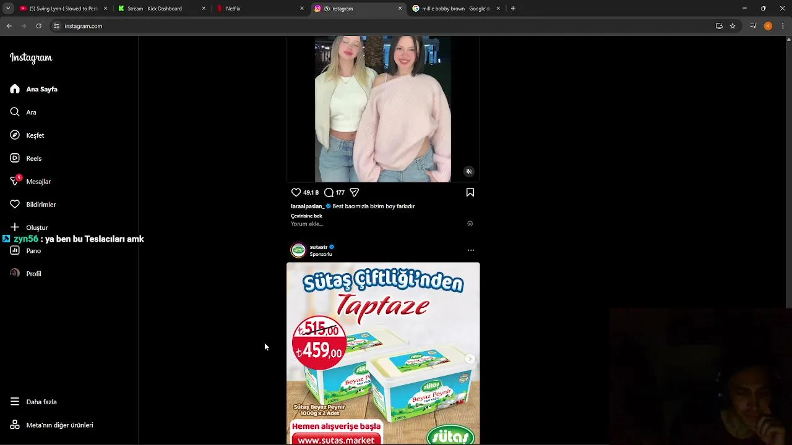Close the Kick Dashboard tab
The height and width of the screenshot is (445, 792).
click(204, 9)
